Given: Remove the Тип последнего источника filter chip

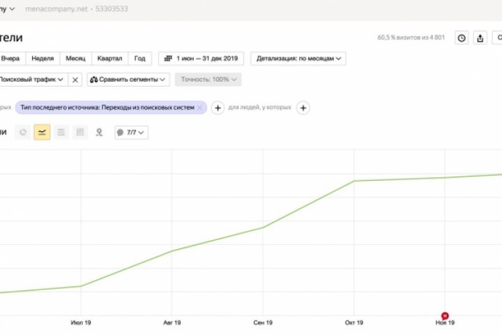Looking at the screenshot, I should tap(200, 107).
